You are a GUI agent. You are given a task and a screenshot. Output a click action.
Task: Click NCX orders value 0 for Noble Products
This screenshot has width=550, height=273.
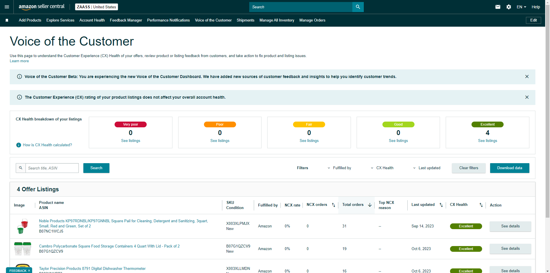tap(308, 226)
